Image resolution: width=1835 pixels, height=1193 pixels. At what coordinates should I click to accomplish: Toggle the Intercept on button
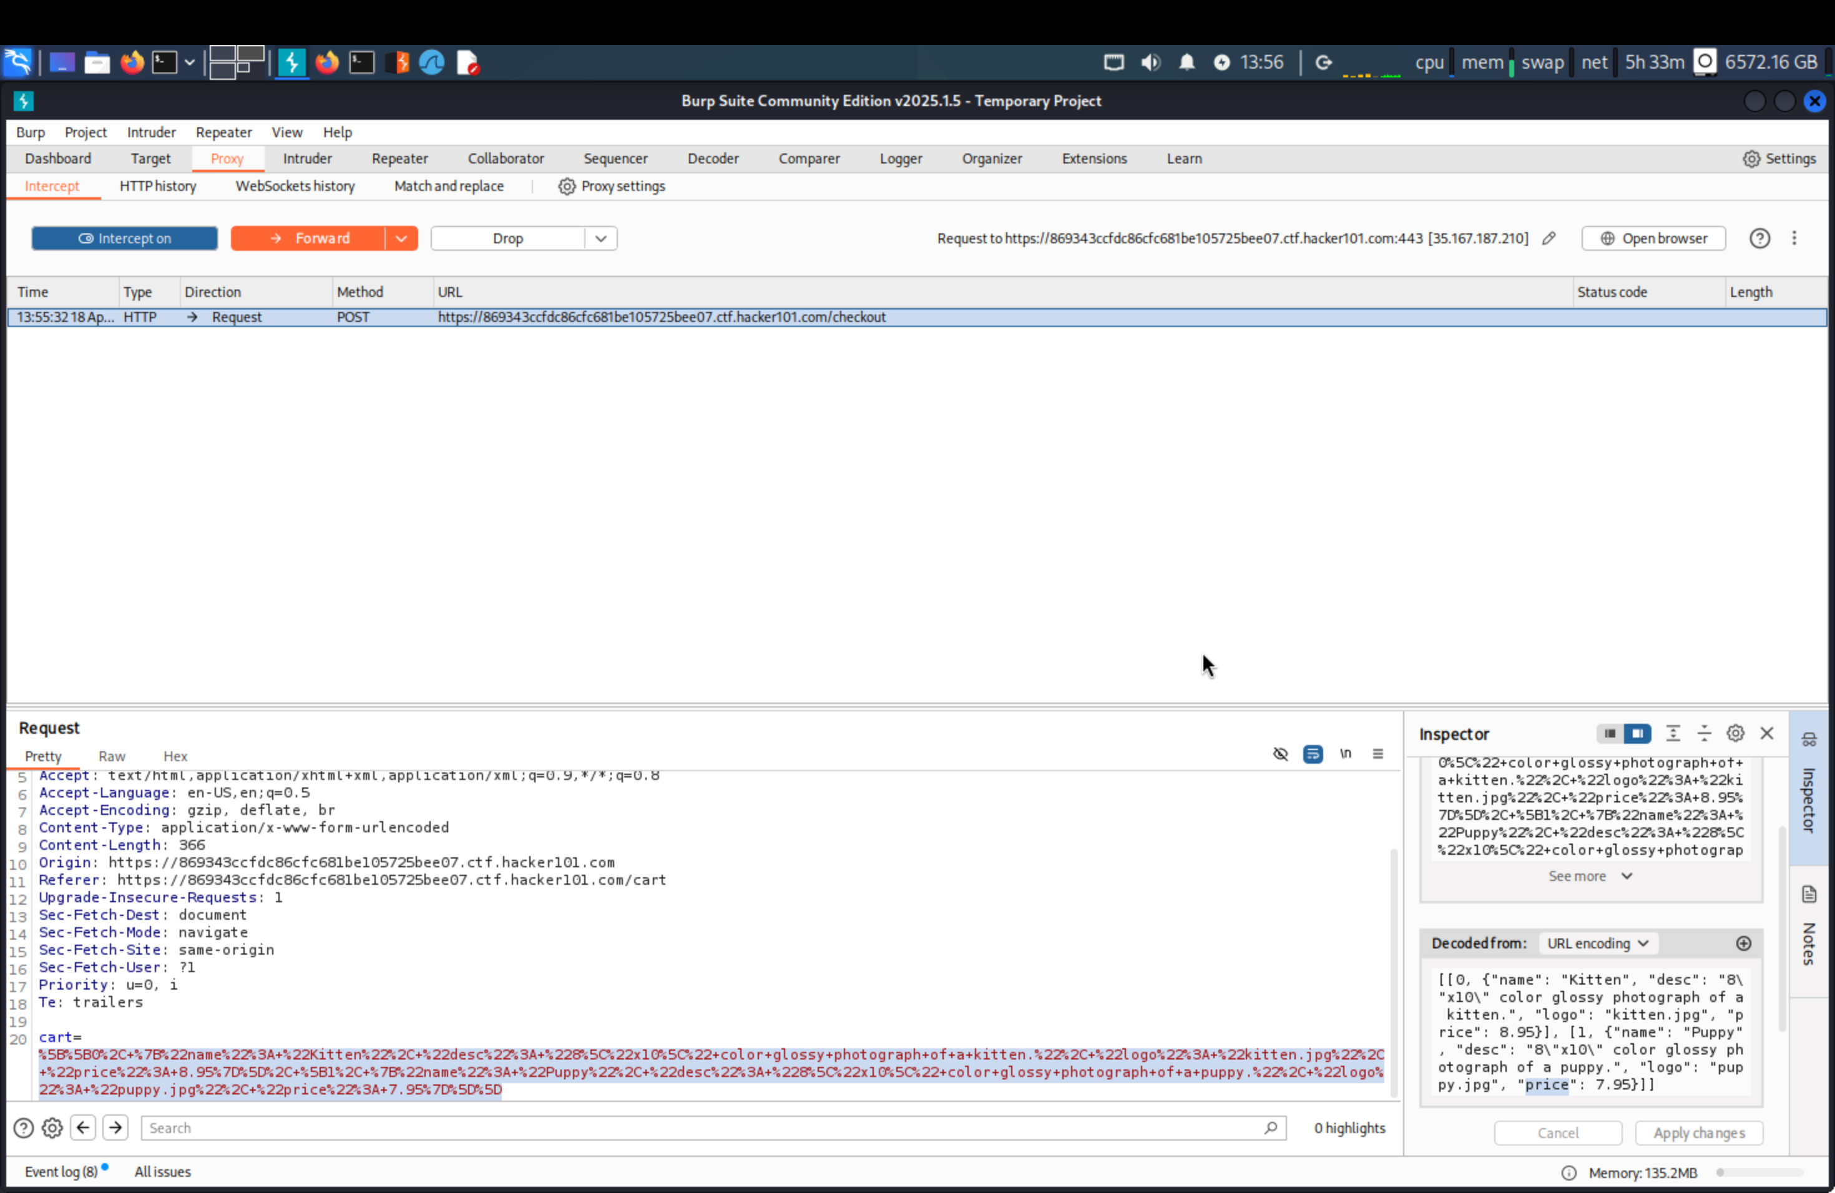point(124,238)
